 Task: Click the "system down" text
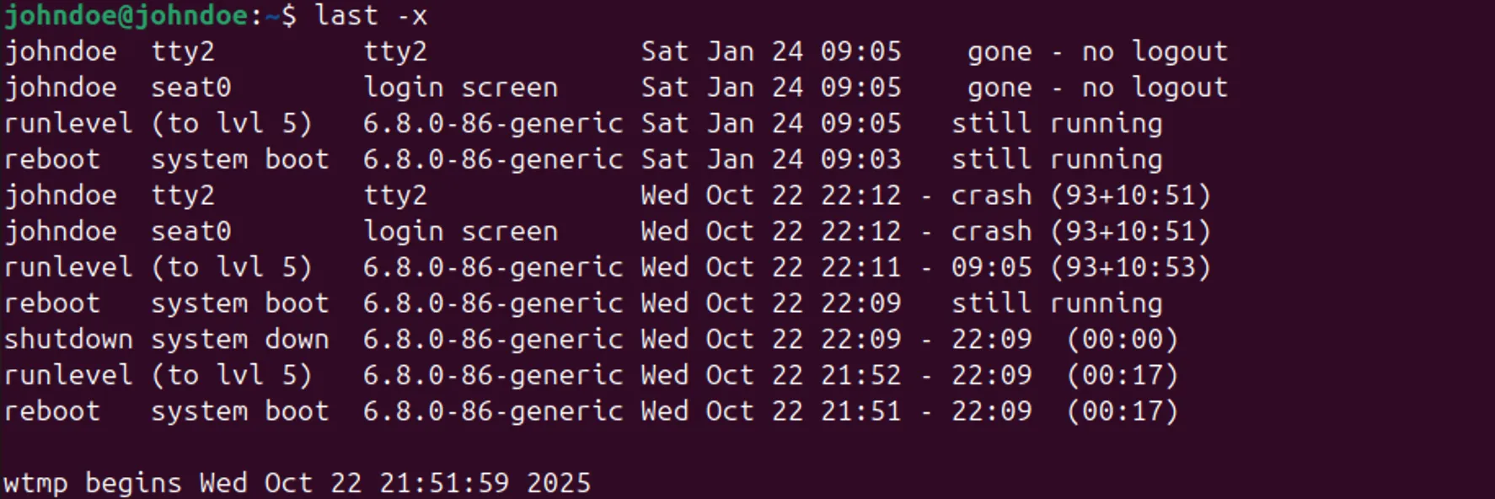coord(239,339)
